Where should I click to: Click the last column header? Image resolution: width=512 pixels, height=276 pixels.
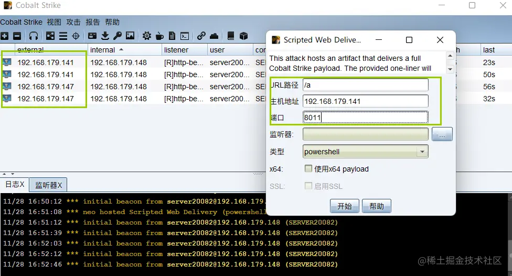[496, 50]
